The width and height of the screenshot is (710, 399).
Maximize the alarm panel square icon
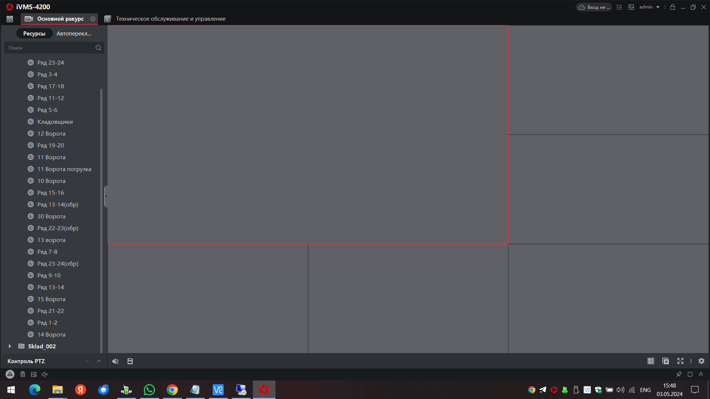tap(690, 374)
